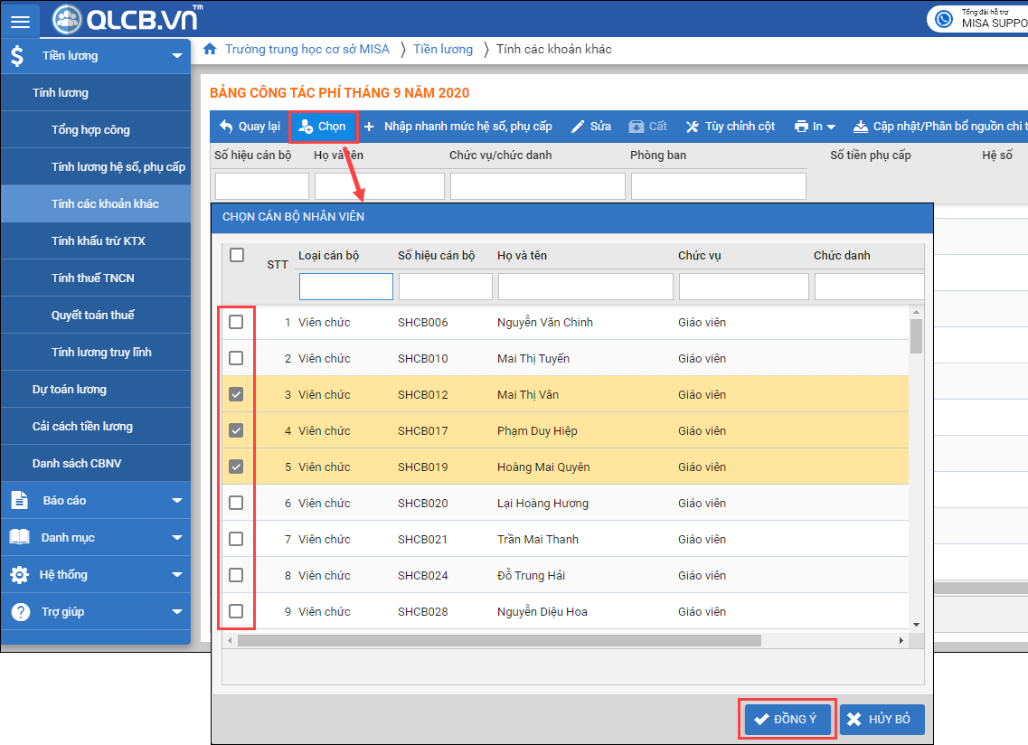Toggle the select-all header checkbox
1028x745 pixels.
[237, 255]
